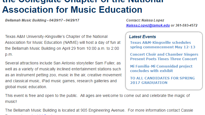Click the Naissa.Lopez@tamuk.edu email link
The image size is (205, 115).
[148, 25]
